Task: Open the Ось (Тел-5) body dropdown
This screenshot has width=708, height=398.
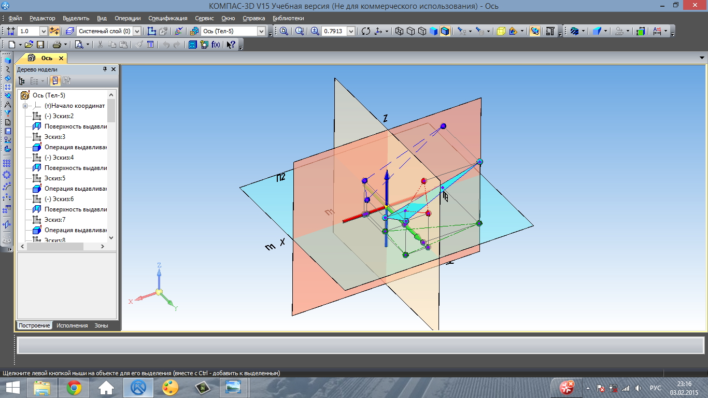Action: (x=261, y=31)
